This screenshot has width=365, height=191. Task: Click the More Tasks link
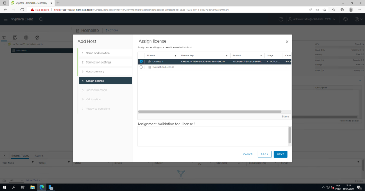coord(33,180)
